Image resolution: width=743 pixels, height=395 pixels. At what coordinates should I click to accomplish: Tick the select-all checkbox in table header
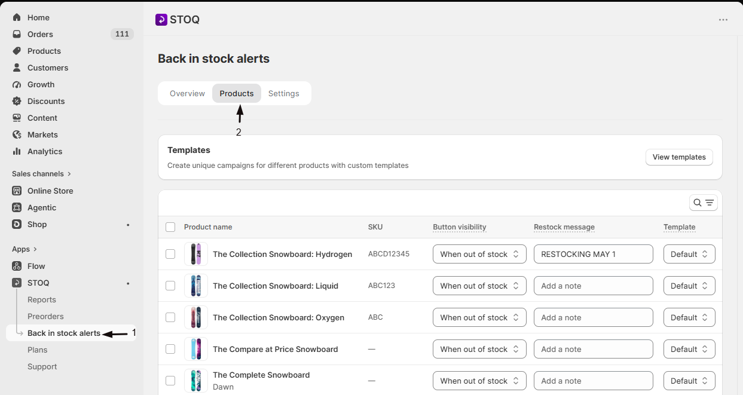coord(170,227)
